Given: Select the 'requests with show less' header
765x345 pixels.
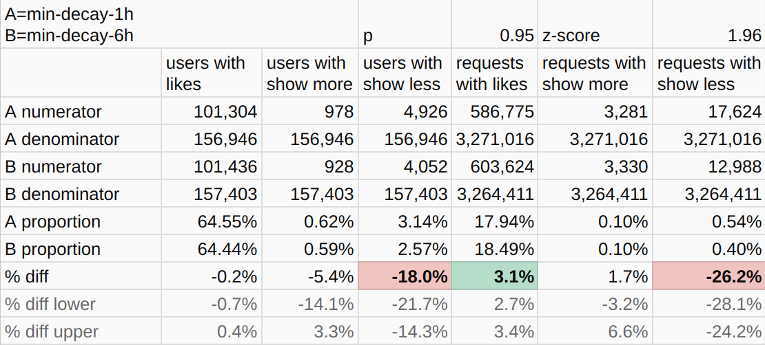Looking at the screenshot, I should tap(708, 74).
